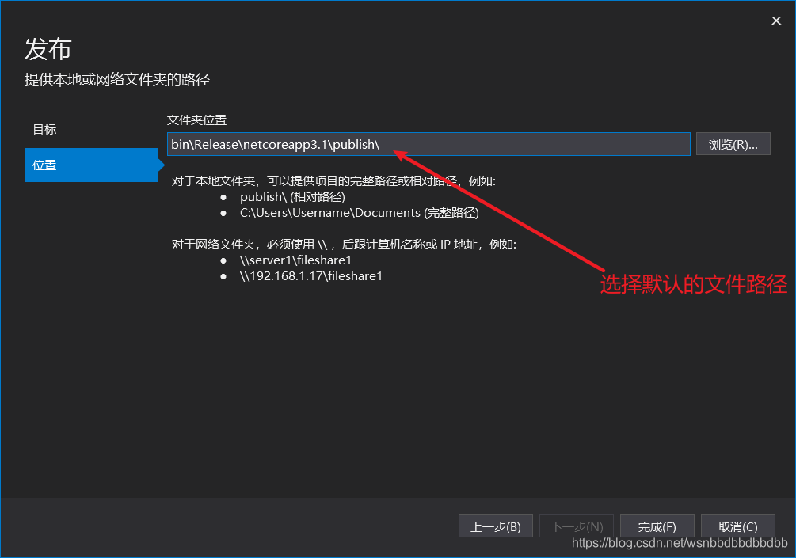Click the 上一步(B) back button
The image size is (796, 558).
coord(496,526)
